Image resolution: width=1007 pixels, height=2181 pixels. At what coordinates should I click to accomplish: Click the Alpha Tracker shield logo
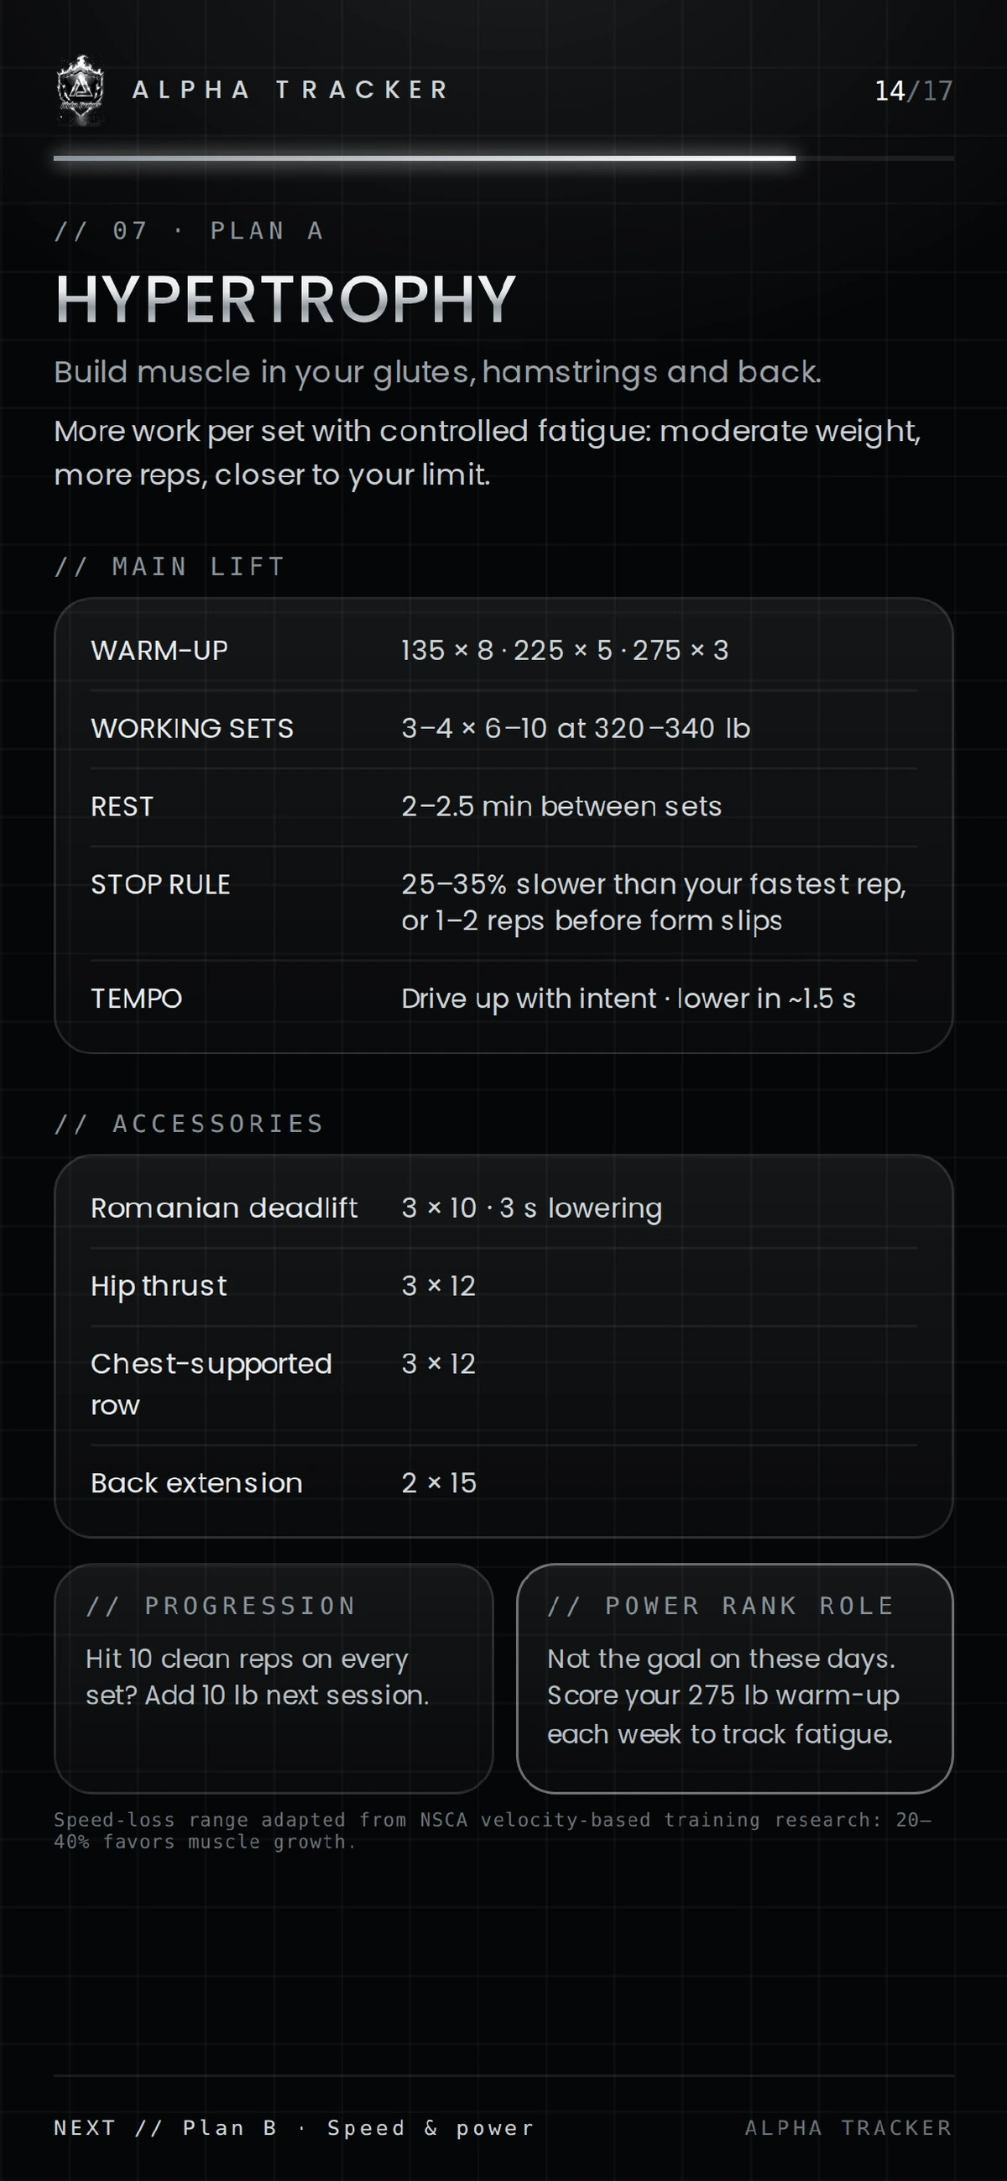[81, 90]
